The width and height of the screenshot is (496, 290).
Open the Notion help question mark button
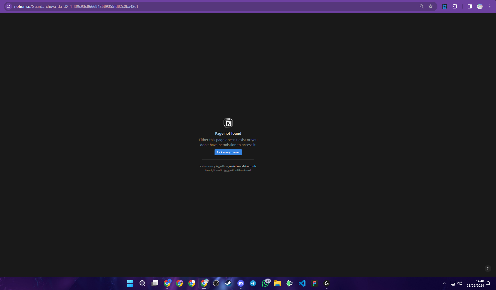[x=488, y=269]
